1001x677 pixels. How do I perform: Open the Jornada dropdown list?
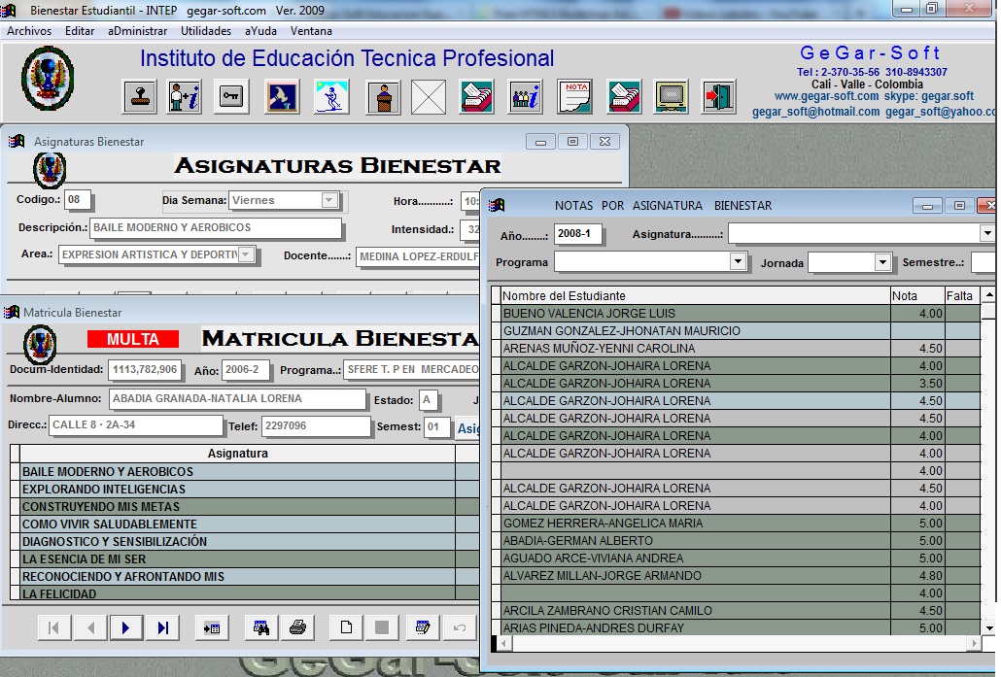click(x=882, y=262)
